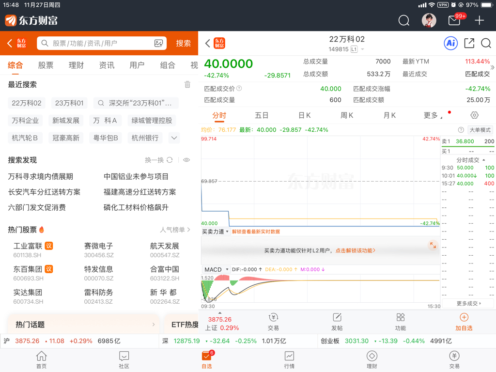496x372 pixels.
Task: Open the 人气榜单 ranking list
Action: (175, 230)
